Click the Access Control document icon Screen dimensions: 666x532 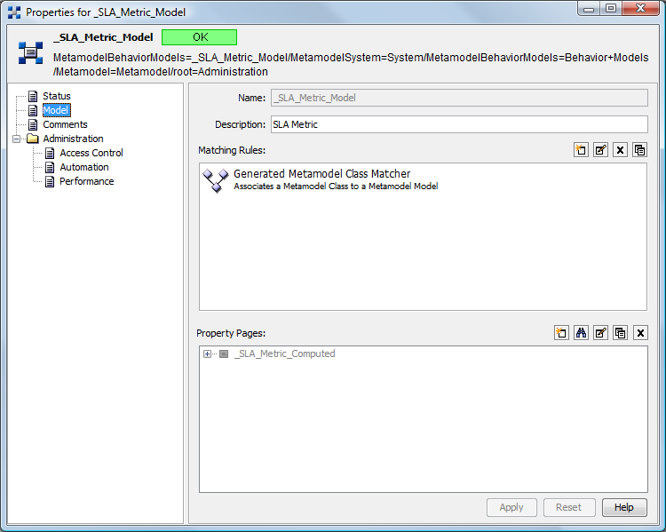click(50, 153)
